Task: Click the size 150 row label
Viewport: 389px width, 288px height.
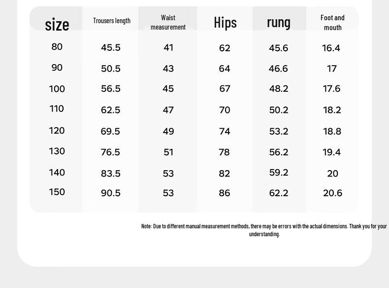Action: (57, 192)
